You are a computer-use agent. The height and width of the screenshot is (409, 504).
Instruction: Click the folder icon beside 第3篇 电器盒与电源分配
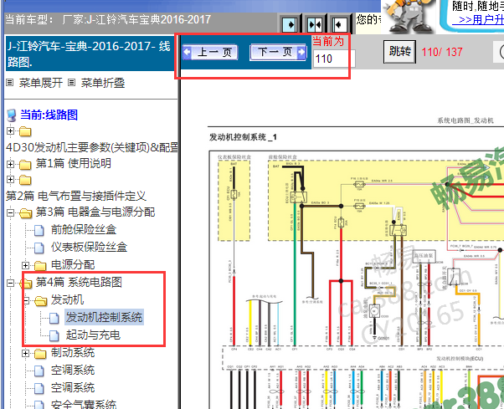coord(25,213)
